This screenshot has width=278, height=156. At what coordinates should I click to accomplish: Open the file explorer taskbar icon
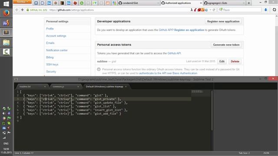(6, 42)
